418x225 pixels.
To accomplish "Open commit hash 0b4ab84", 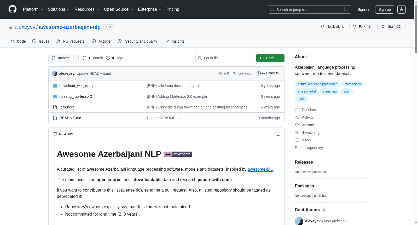I will [224, 73].
